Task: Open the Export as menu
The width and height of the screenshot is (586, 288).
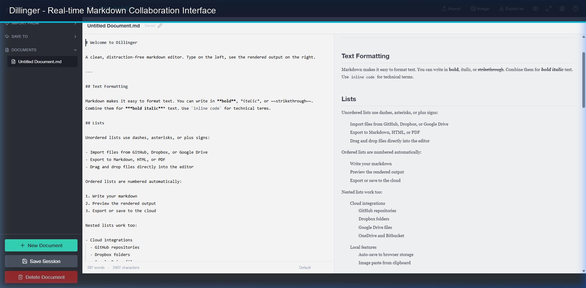Action: (511, 9)
